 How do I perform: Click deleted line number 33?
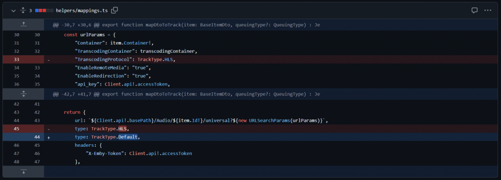tap(17, 59)
